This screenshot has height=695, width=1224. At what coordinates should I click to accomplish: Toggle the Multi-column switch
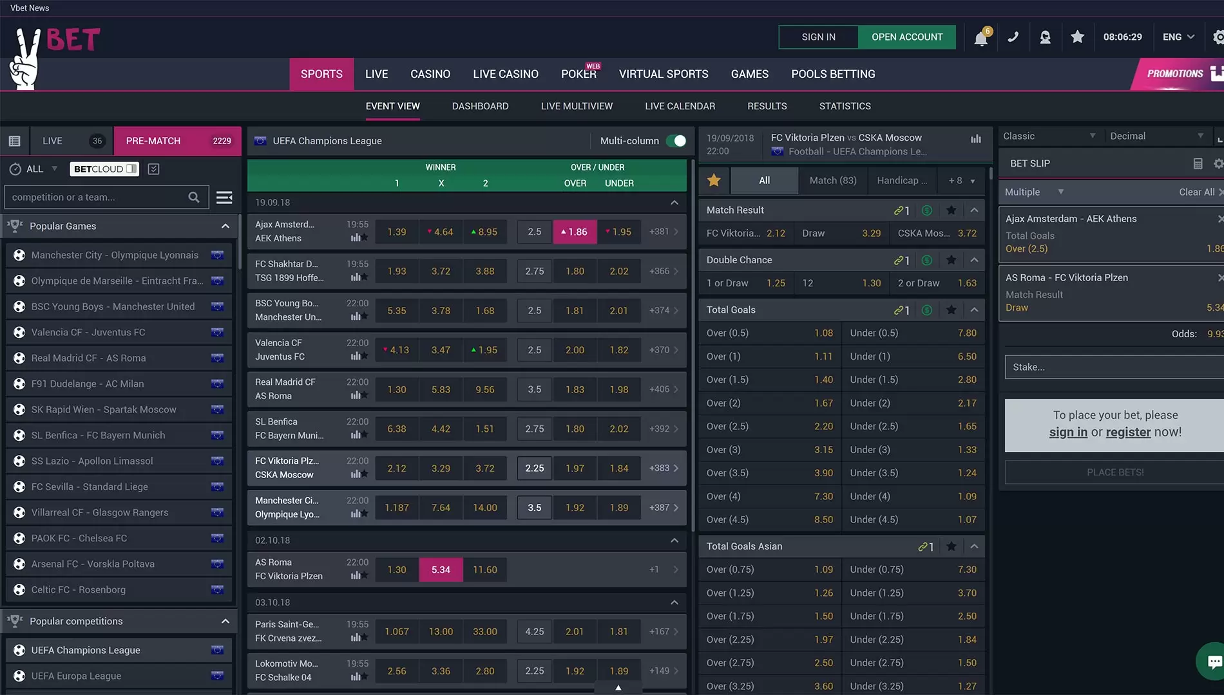(676, 141)
